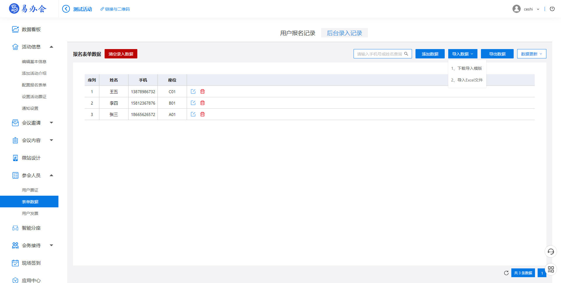Click the back arrow next to 测试活动
This screenshot has height=283, width=561.
[66, 9]
